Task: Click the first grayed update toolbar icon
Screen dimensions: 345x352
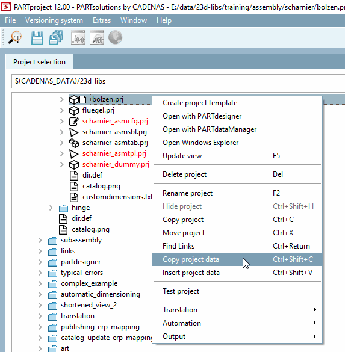Action: [x=78, y=37]
